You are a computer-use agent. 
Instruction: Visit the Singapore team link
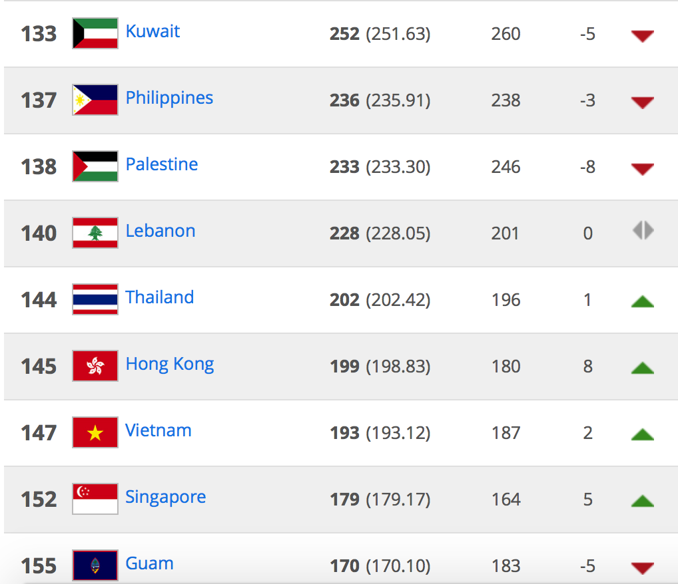click(166, 498)
